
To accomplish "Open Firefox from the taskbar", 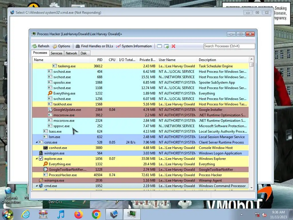I will tap(78, 214).
